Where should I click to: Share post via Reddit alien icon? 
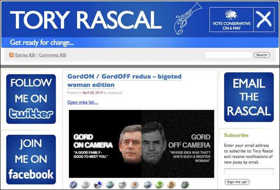tap(122, 184)
